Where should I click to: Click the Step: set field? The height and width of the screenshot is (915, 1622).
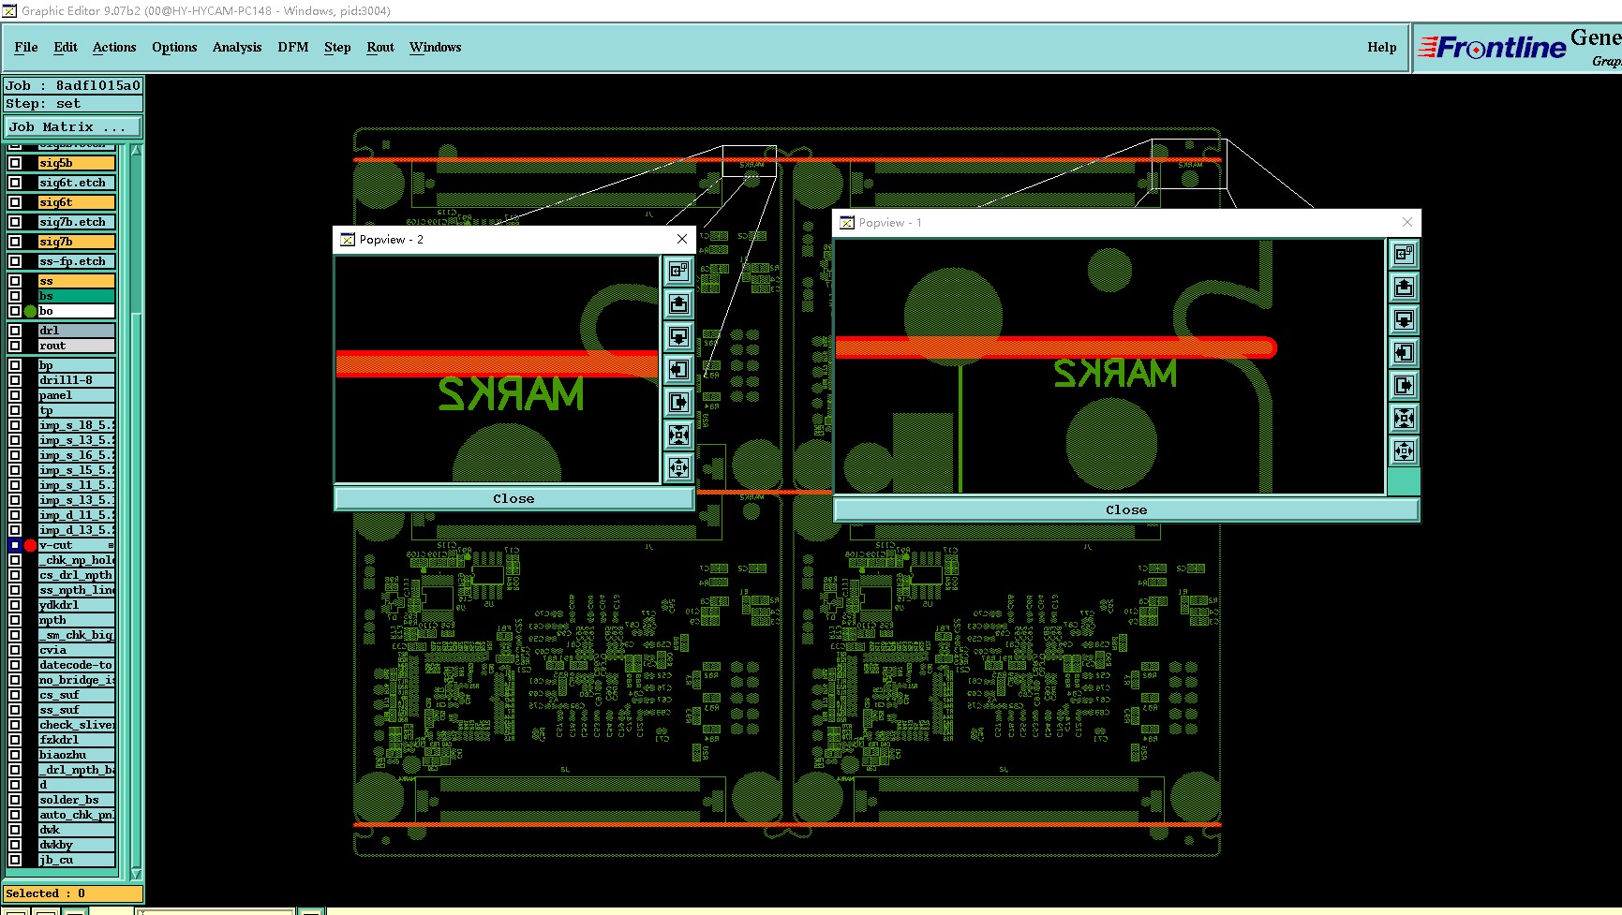[x=73, y=104]
